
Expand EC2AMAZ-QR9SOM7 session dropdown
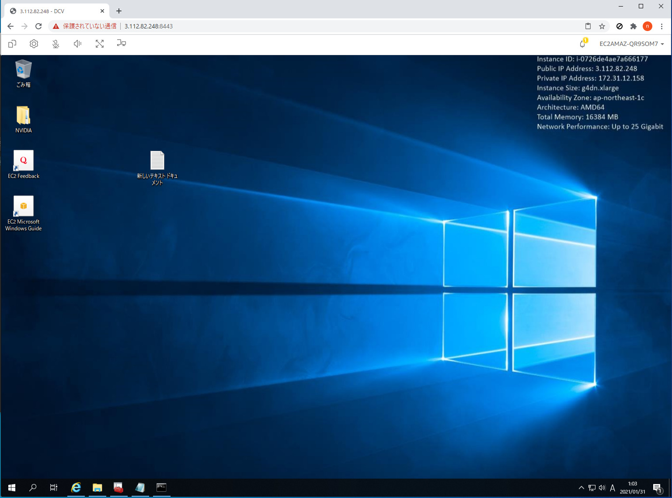pos(632,44)
